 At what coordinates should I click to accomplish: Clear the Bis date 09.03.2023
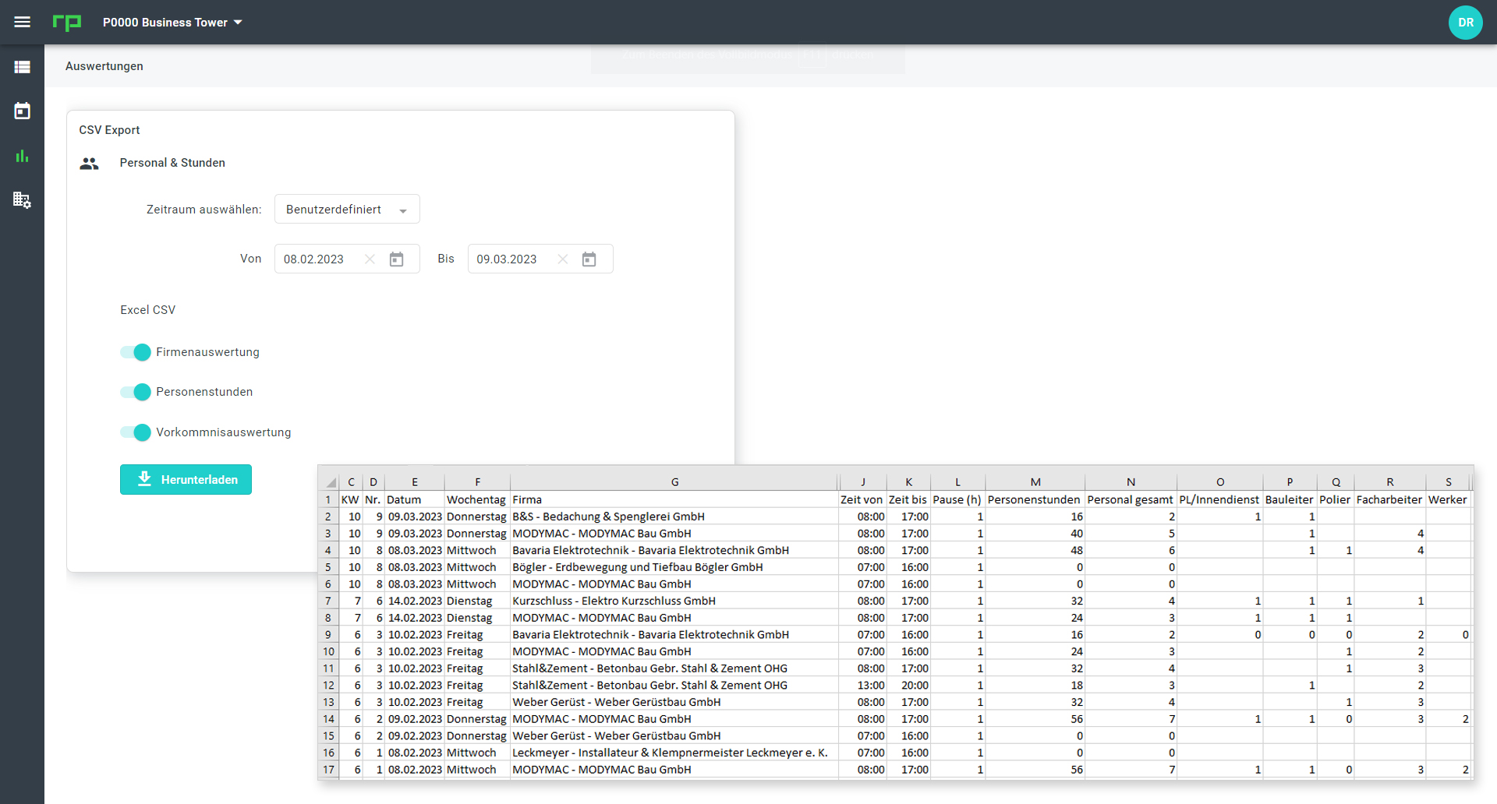pyautogui.click(x=563, y=259)
